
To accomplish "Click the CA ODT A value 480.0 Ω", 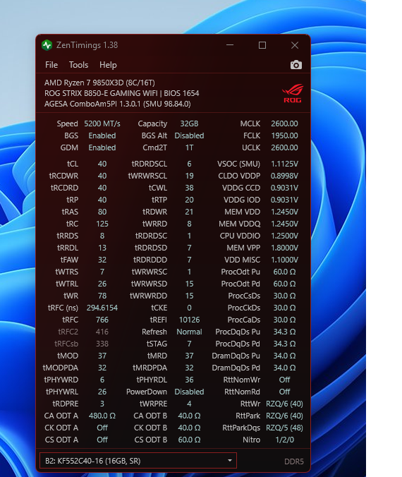I will pyautogui.click(x=102, y=416).
